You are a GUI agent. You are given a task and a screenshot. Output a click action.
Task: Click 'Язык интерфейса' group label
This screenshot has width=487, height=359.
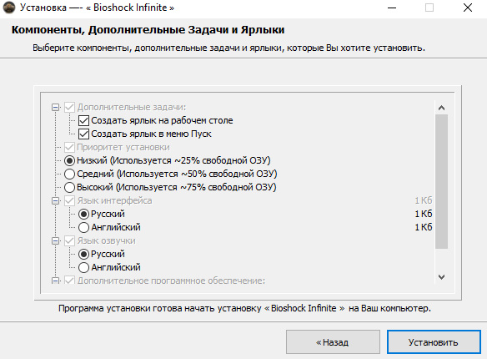point(114,201)
